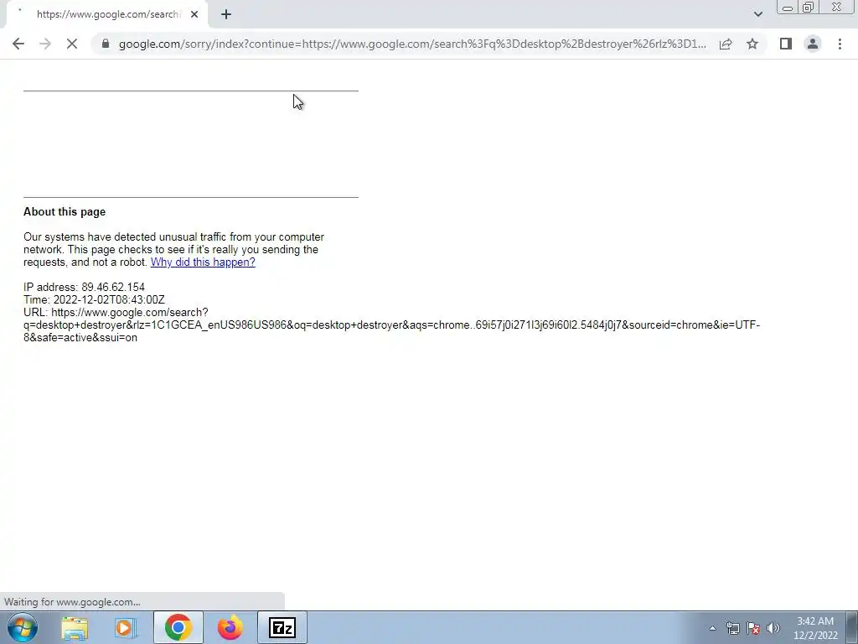Open the Chrome side panel
Viewport: 858px width, 644px height.
[x=786, y=44]
